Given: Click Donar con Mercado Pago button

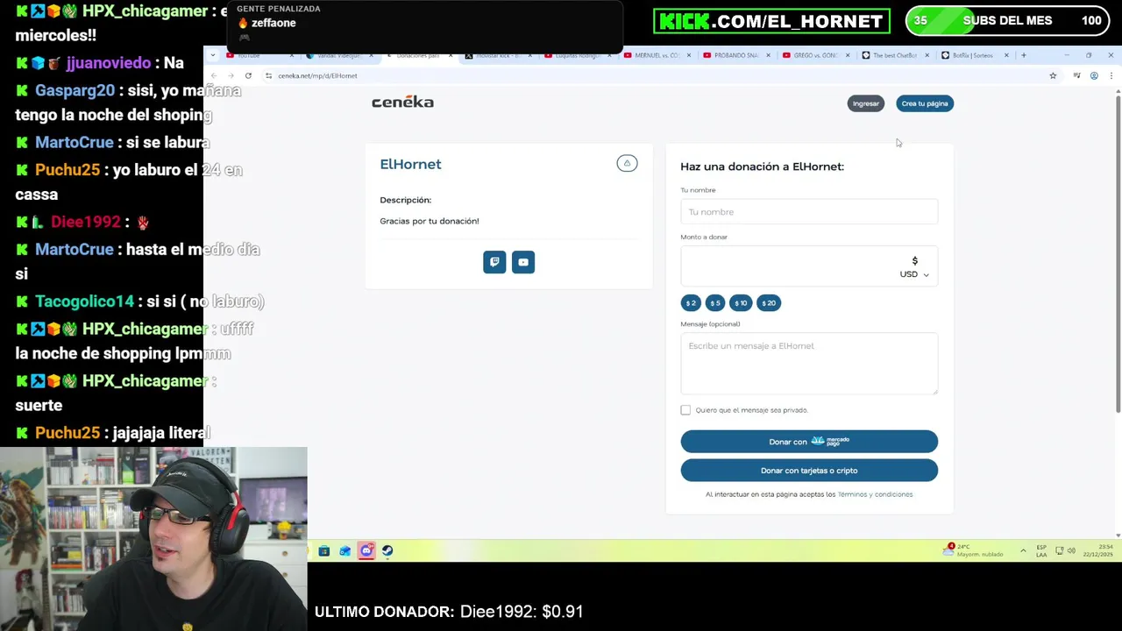Looking at the screenshot, I should [x=809, y=442].
